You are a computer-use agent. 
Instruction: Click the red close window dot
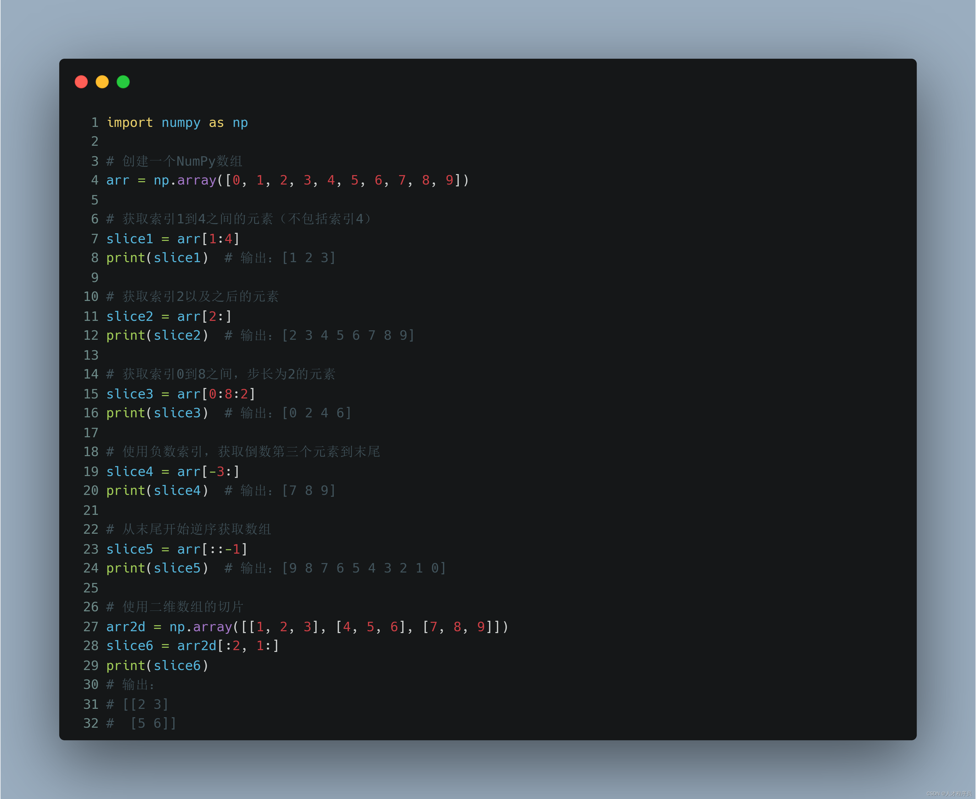click(82, 82)
